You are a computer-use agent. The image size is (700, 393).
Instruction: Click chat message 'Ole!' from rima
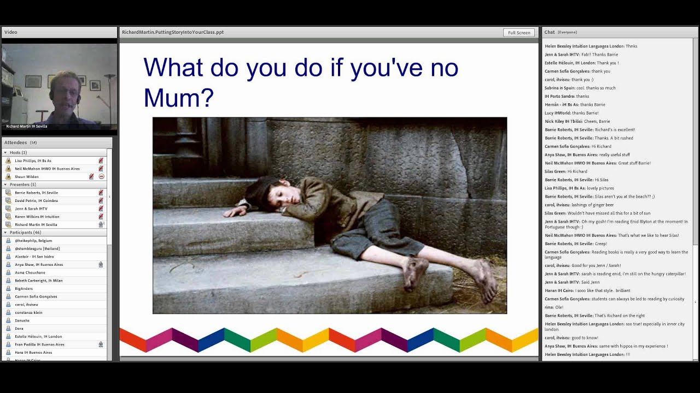[x=559, y=307]
